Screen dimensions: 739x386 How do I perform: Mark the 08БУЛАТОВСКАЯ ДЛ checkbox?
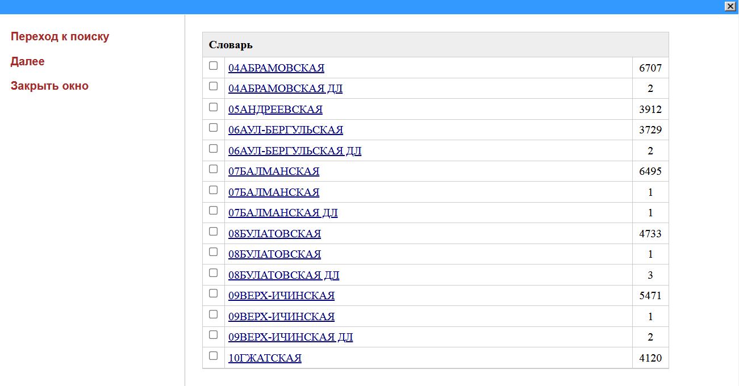(x=214, y=273)
